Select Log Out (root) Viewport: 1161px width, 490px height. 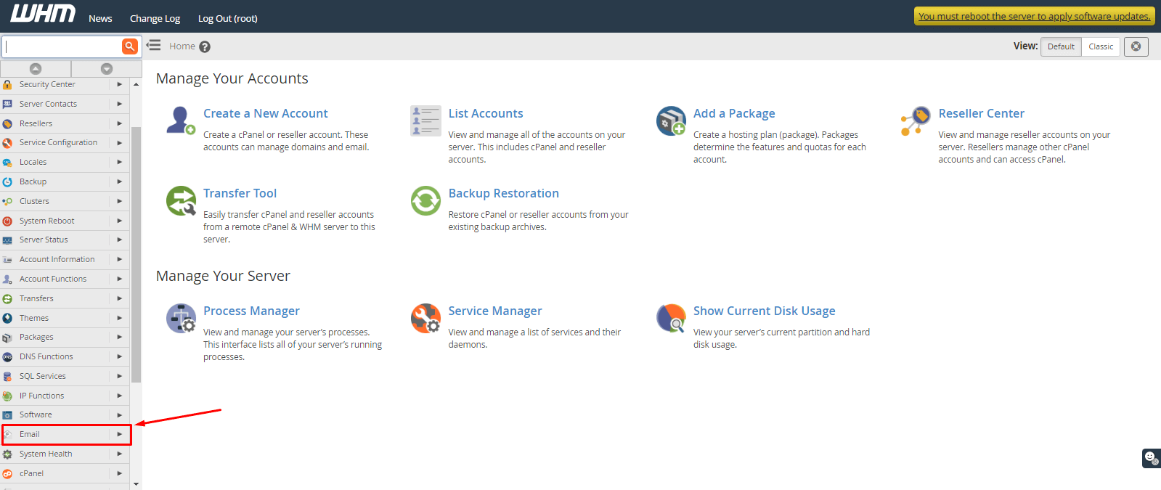227,18
